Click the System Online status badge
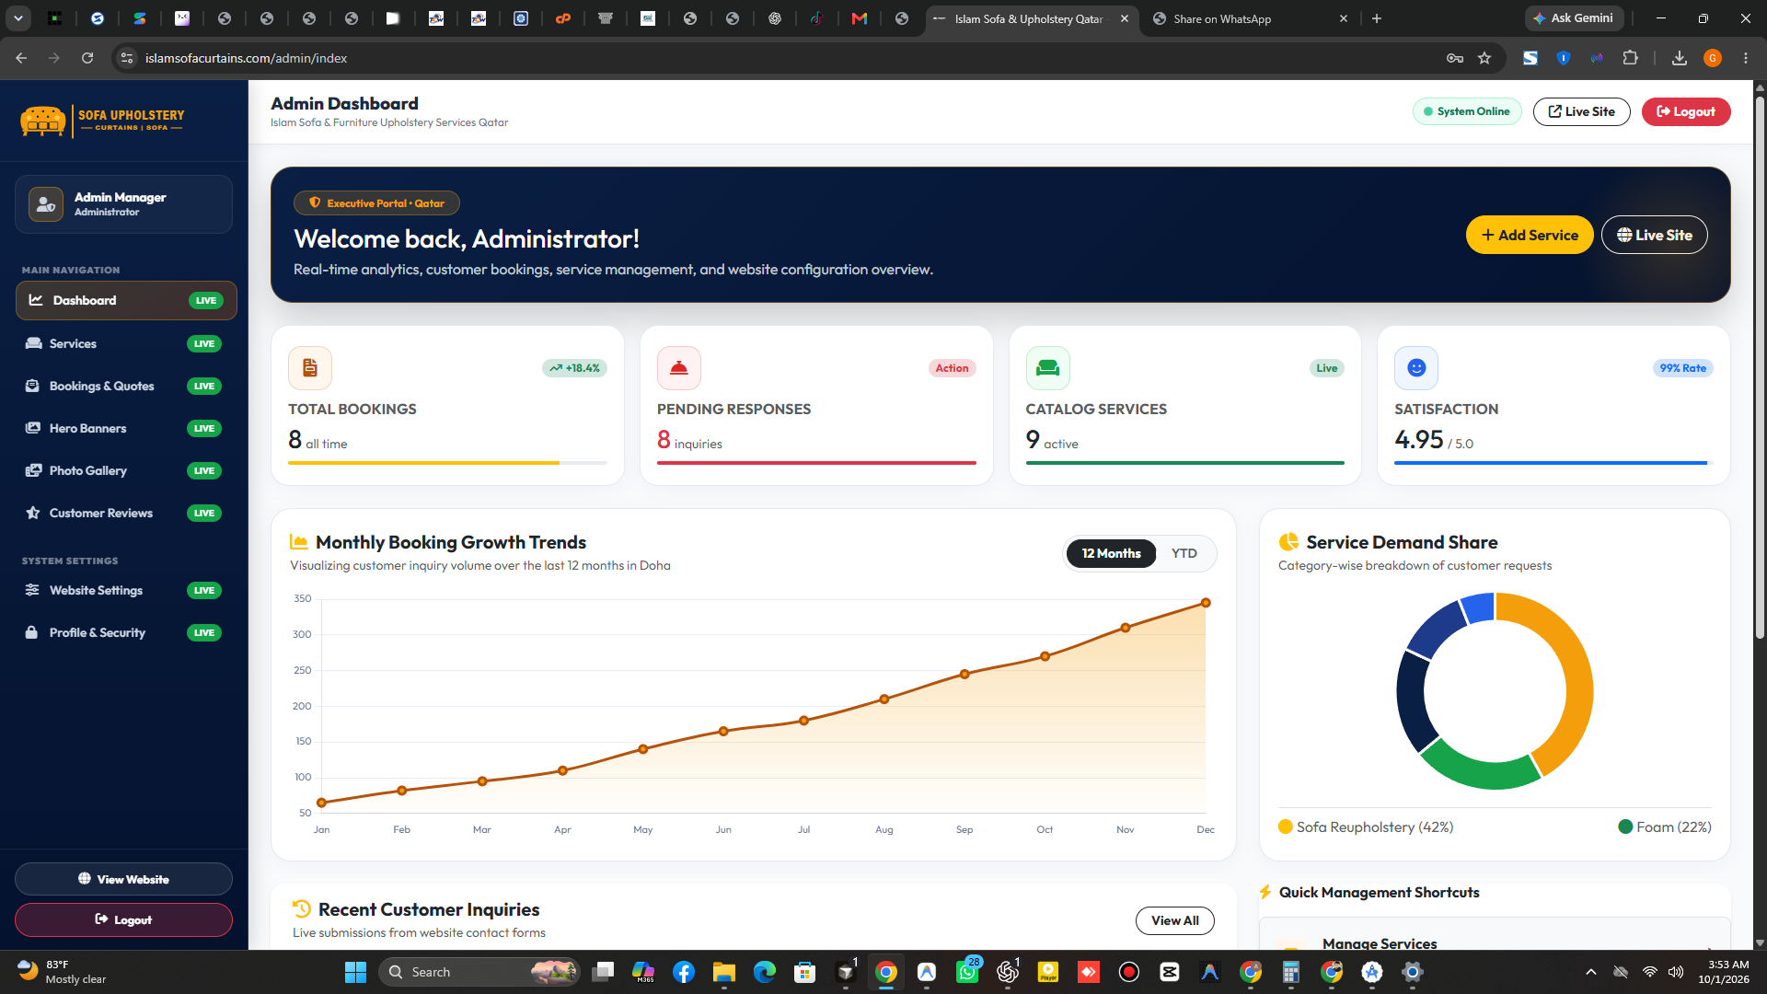Image resolution: width=1767 pixels, height=994 pixels. click(1467, 111)
